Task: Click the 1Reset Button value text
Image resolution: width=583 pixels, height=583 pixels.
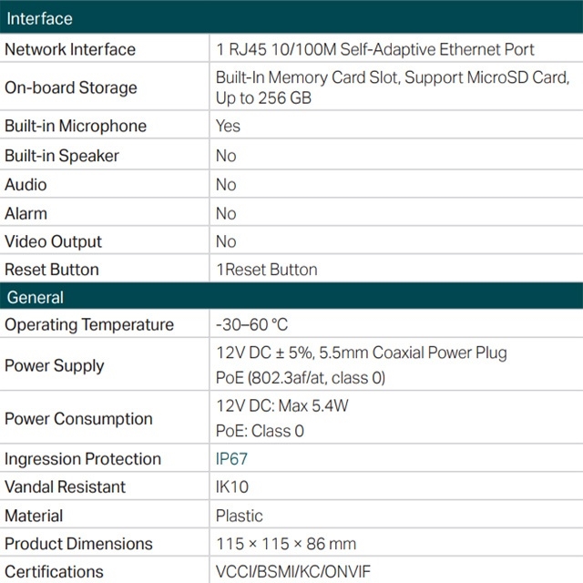Action: [x=266, y=270]
